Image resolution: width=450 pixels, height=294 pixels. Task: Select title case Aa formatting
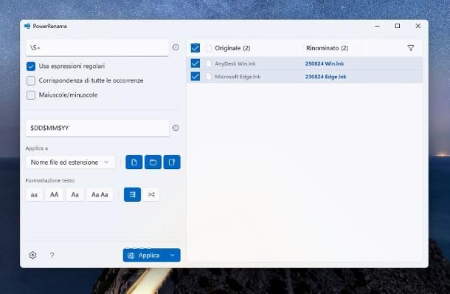pos(75,194)
